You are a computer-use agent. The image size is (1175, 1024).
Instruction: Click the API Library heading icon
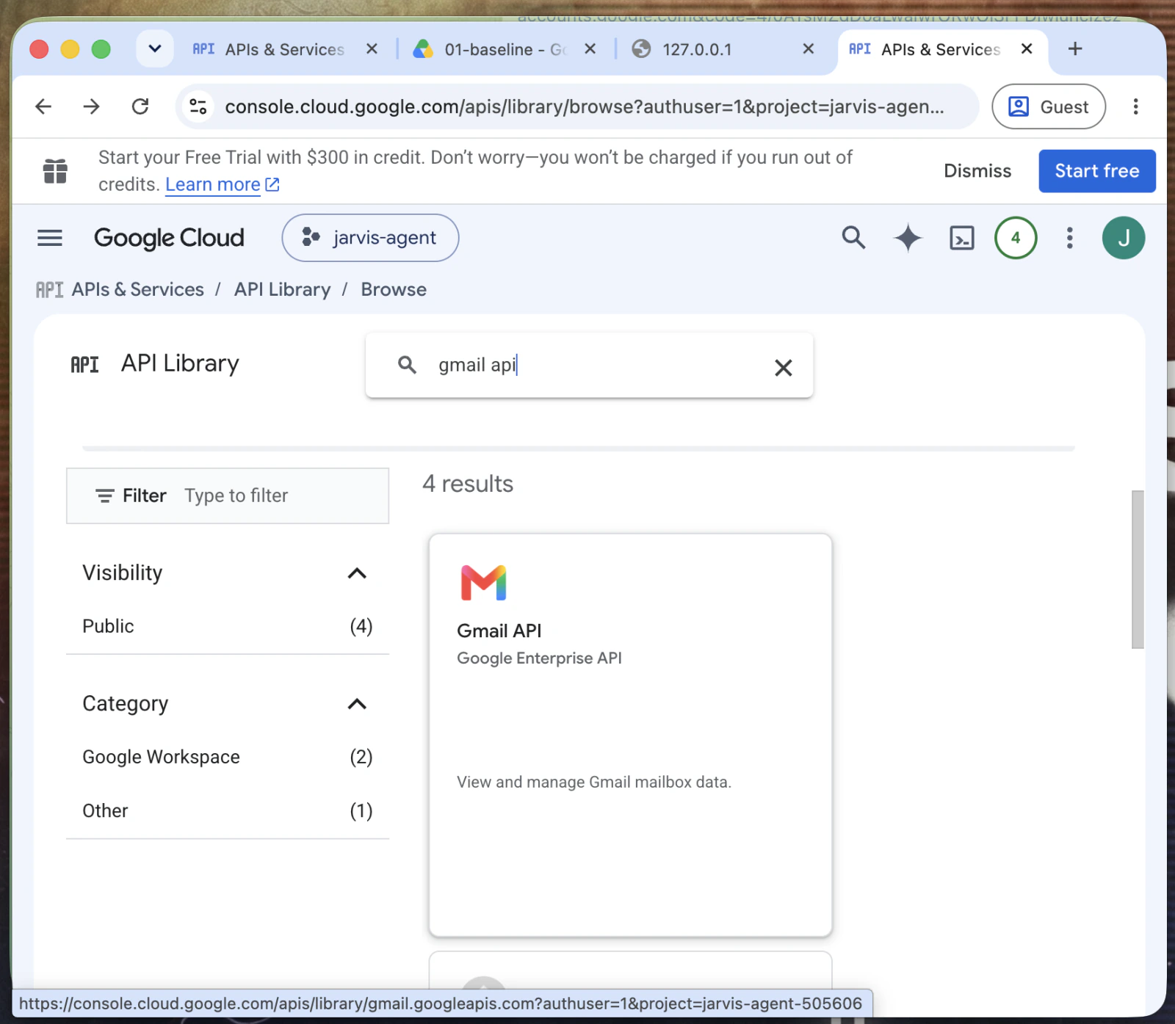pos(84,364)
